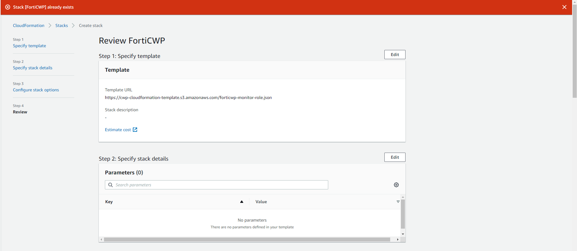Return to Step 3 Configure stack options
This screenshot has height=251, width=577.
click(x=36, y=90)
